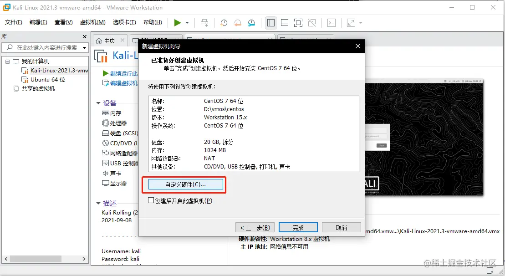Click the 20 GB, 拆分 disk value
The width and height of the screenshot is (505, 276).
coord(219,142)
